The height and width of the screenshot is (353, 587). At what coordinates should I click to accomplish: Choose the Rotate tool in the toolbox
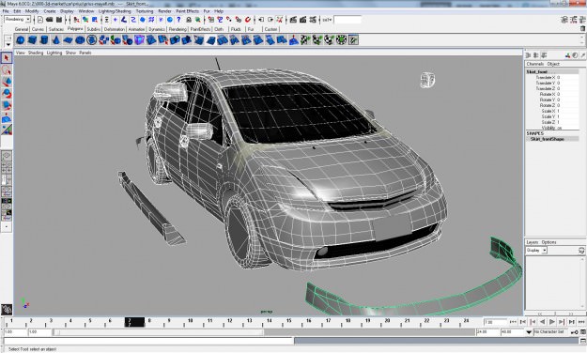point(7,94)
